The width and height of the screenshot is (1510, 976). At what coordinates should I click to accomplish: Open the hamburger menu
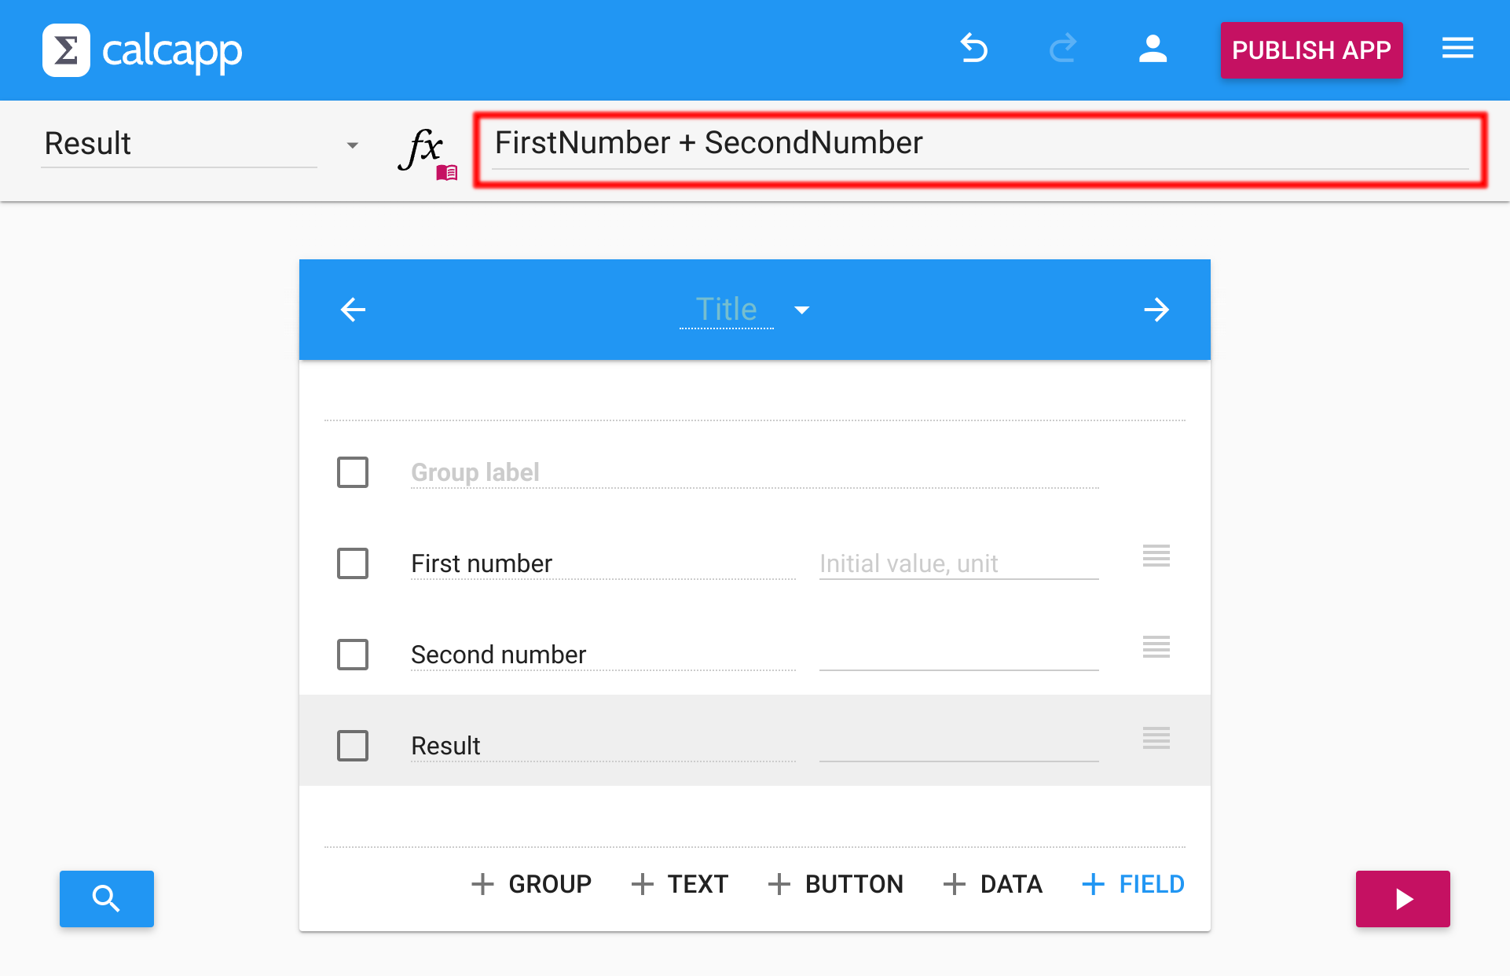(1457, 49)
